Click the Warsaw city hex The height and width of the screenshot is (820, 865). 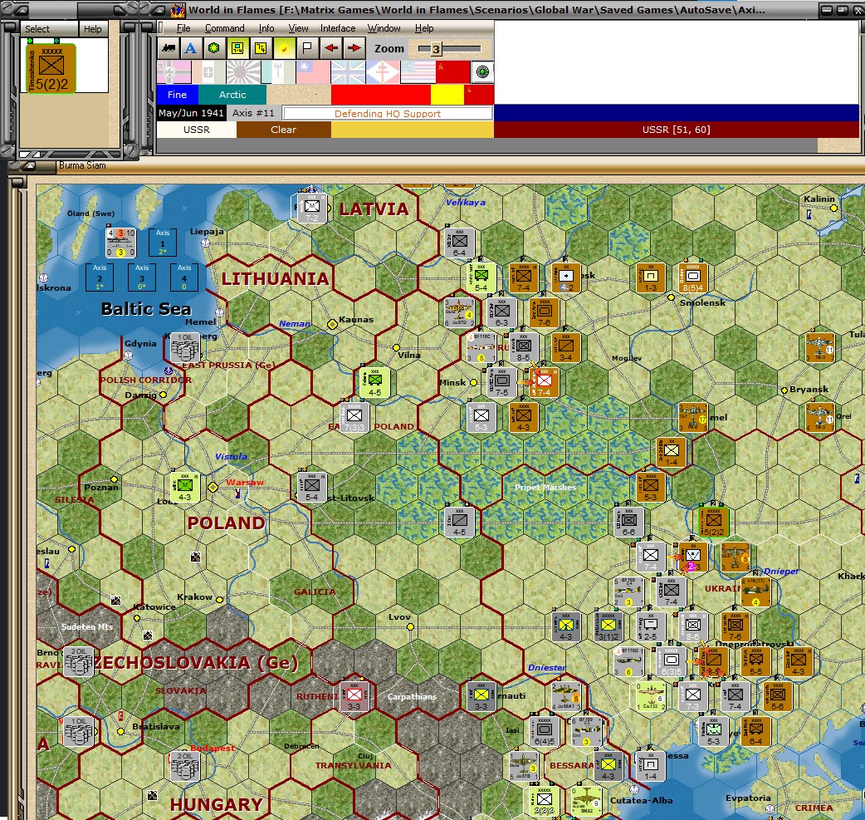coord(213,487)
